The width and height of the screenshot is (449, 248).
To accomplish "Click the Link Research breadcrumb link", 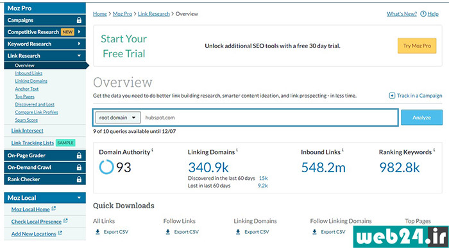I will coord(154,13).
